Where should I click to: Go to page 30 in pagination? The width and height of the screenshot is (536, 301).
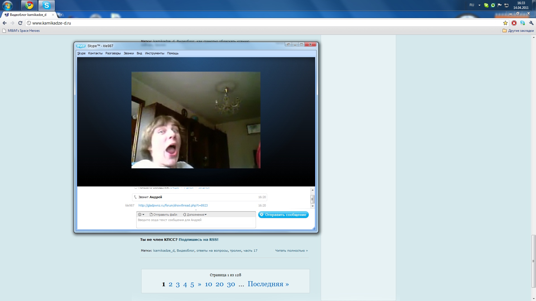231,284
